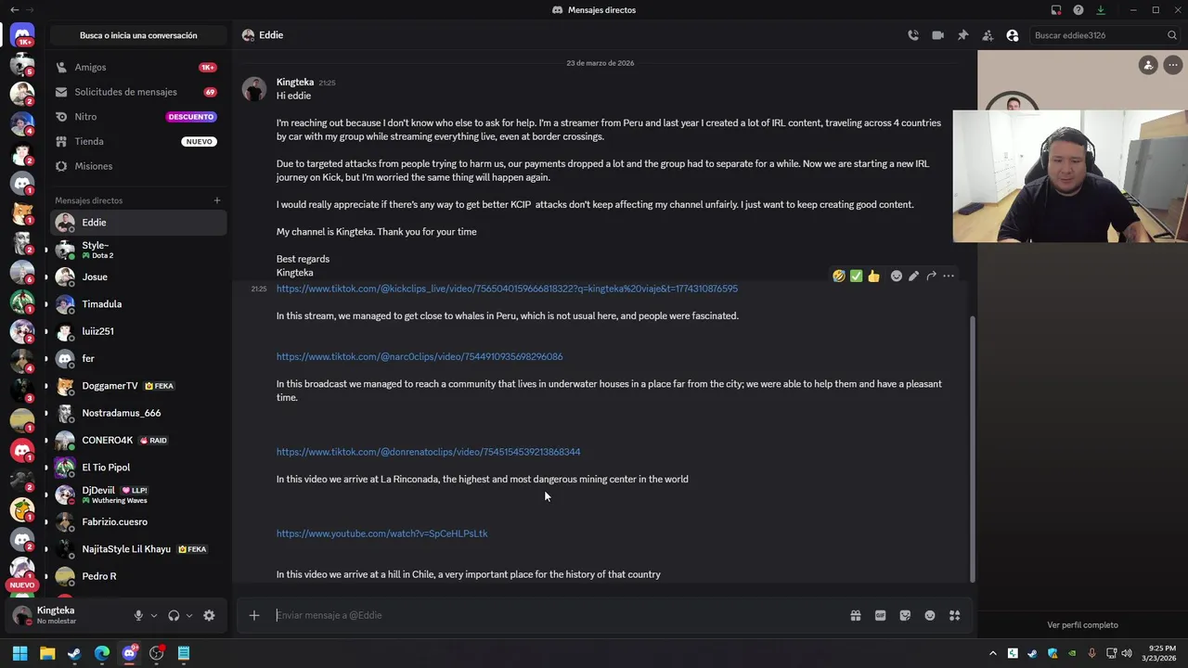Start a video call with Eddie
The height and width of the screenshot is (668, 1188).
[x=938, y=35]
